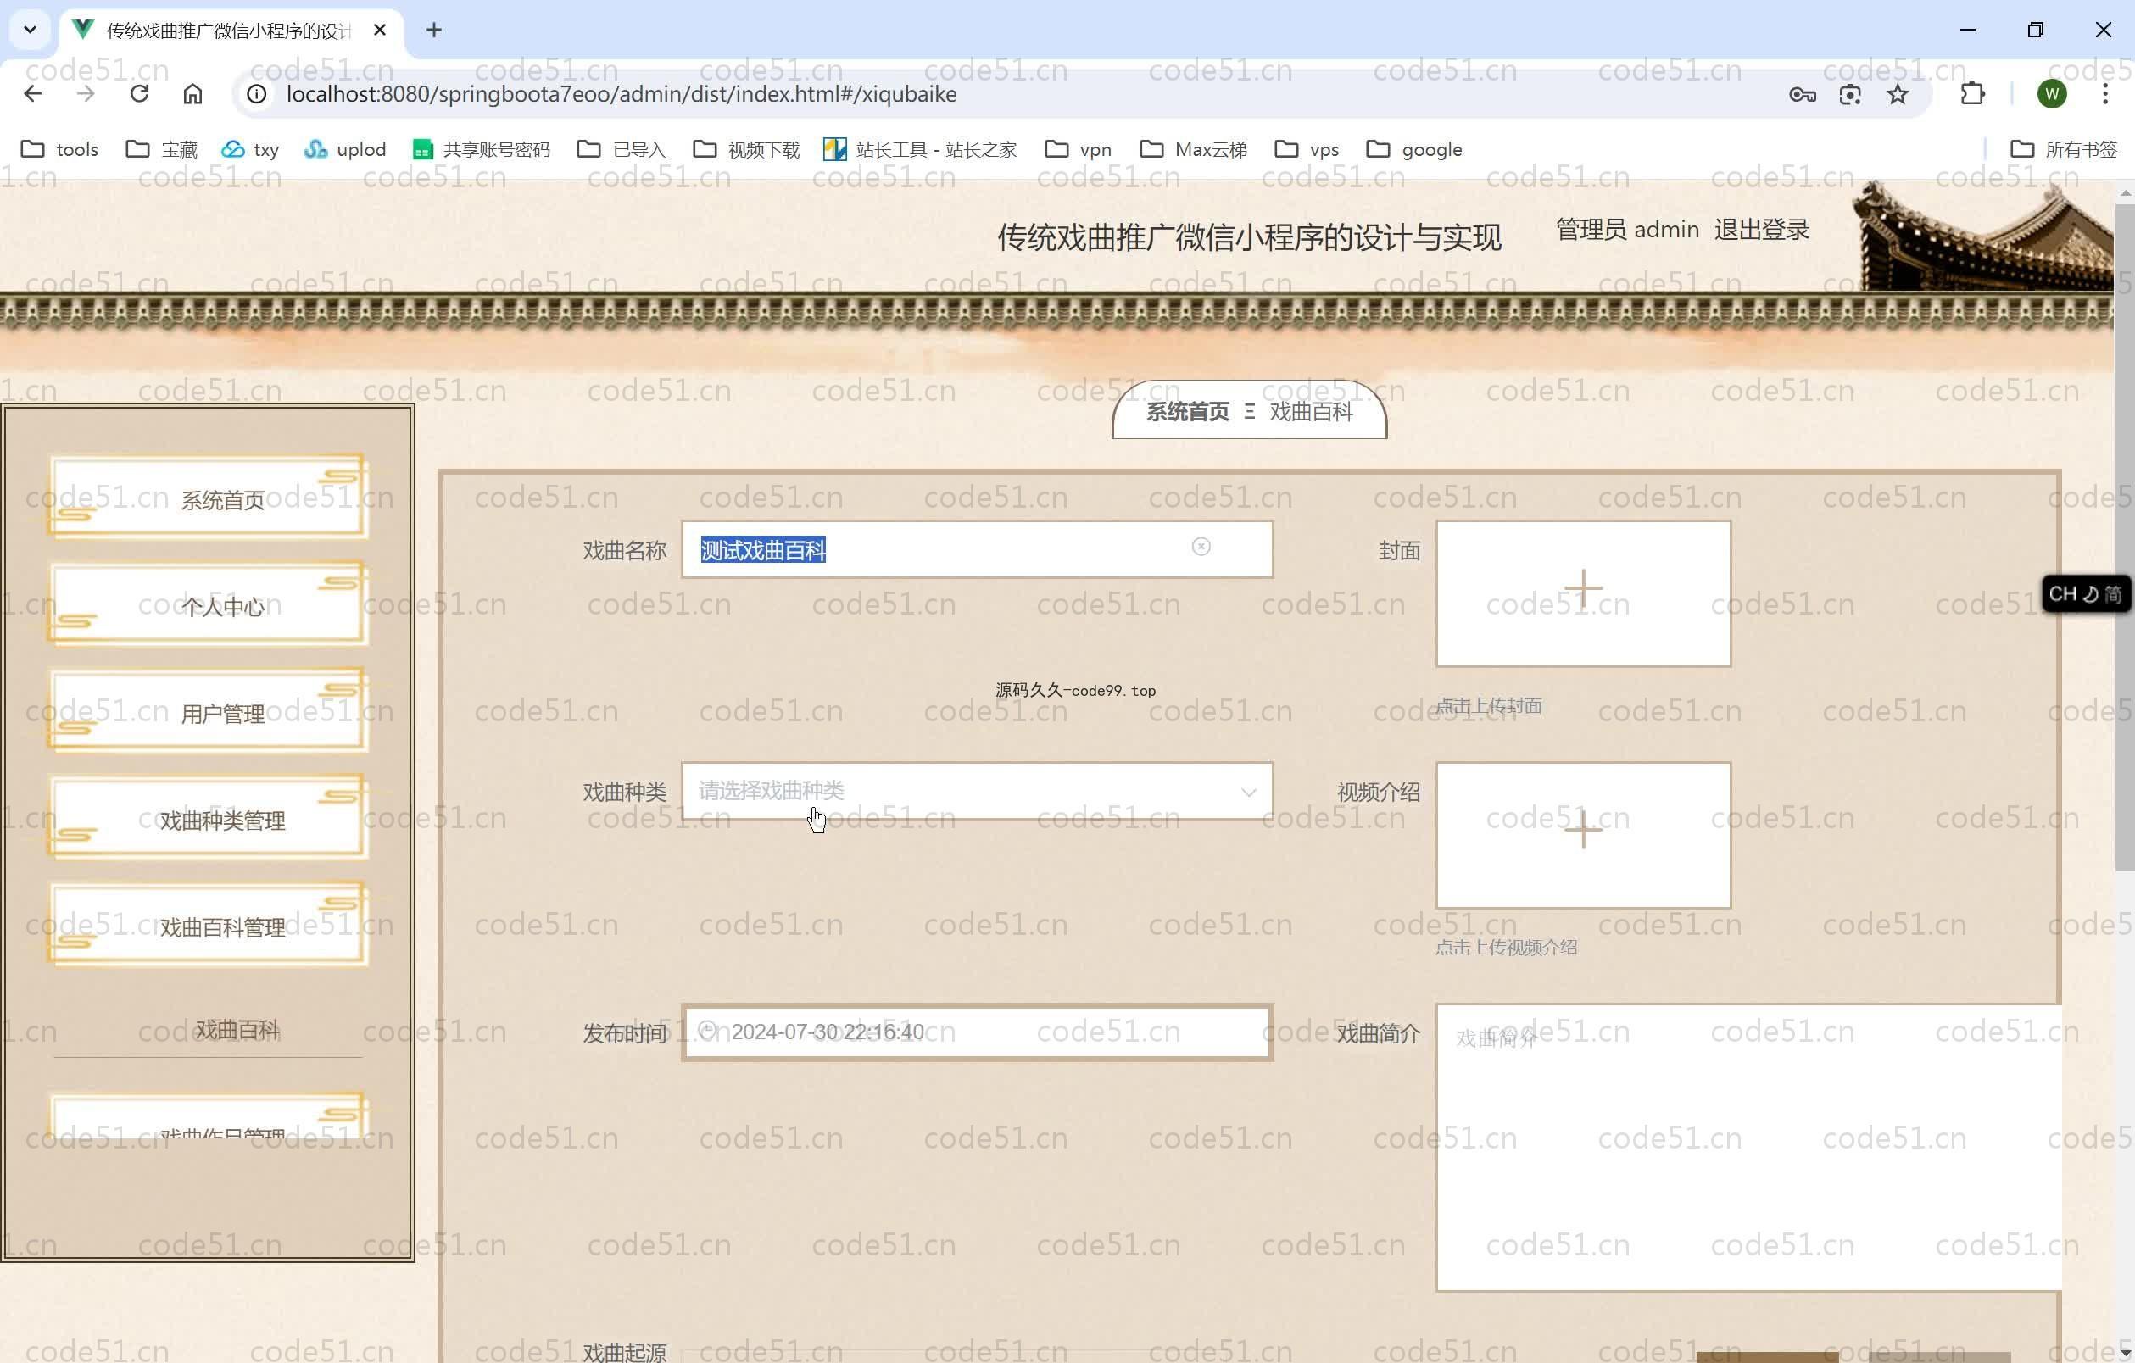
Task: Click 管理员 admin text in header
Action: coord(1627,230)
